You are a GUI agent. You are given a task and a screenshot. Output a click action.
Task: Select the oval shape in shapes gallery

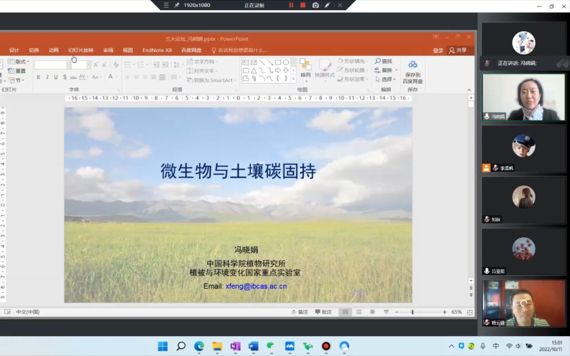(x=286, y=62)
